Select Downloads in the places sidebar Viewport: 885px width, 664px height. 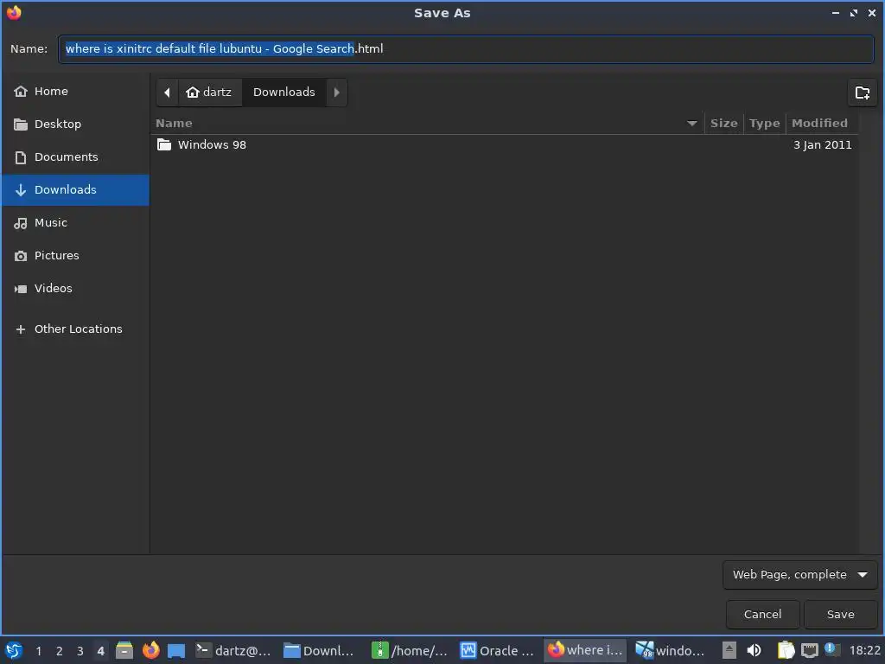pyautogui.click(x=76, y=189)
